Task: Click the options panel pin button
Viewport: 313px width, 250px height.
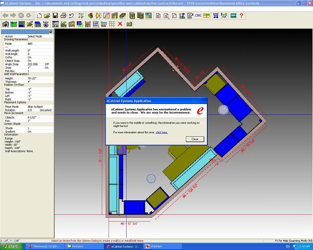Action: pyautogui.click(x=51, y=32)
